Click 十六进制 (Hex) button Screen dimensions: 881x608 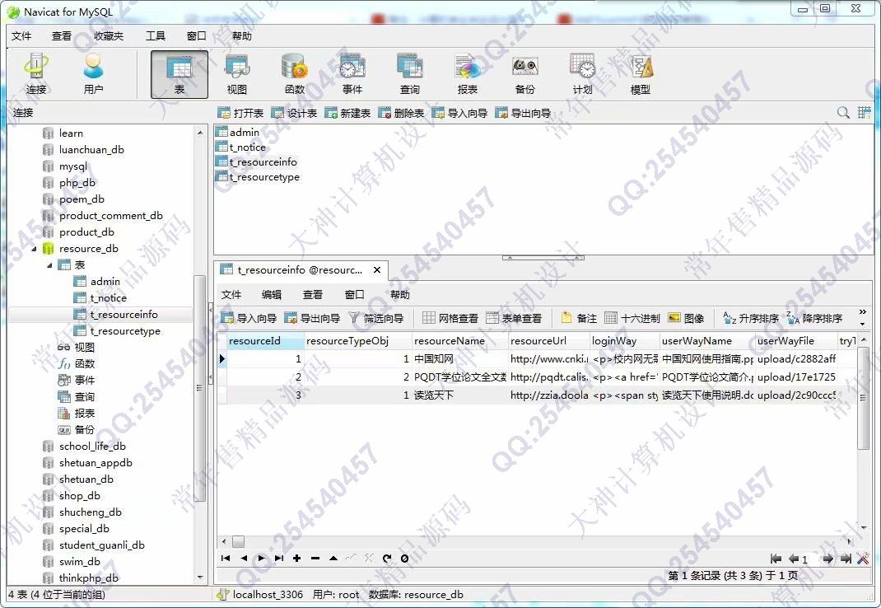point(632,318)
